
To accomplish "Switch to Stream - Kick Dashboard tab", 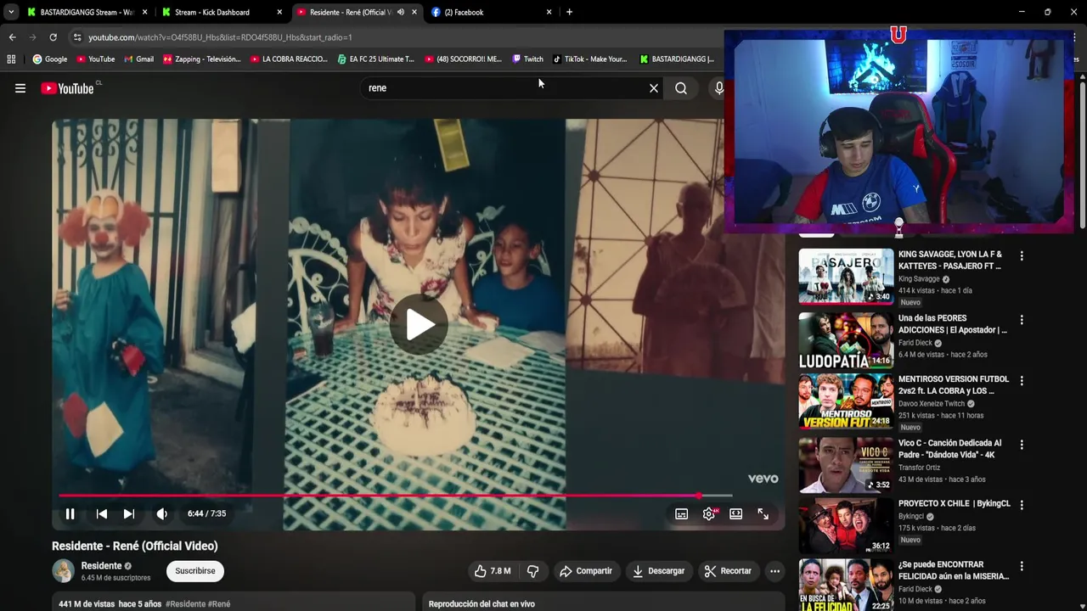I will point(222,12).
